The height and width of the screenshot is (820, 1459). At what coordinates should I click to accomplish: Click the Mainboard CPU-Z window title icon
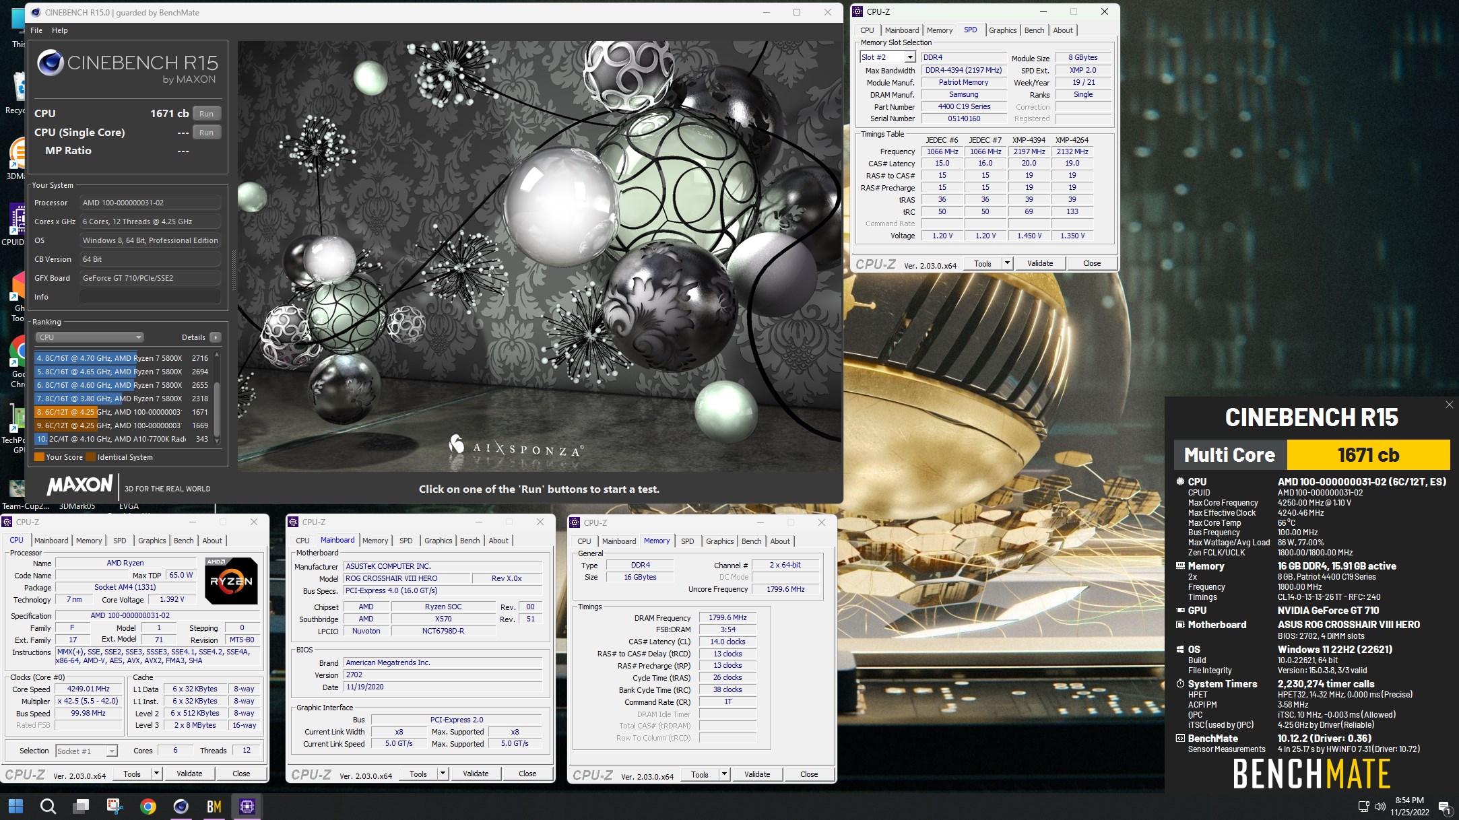[x=293, y=522]
